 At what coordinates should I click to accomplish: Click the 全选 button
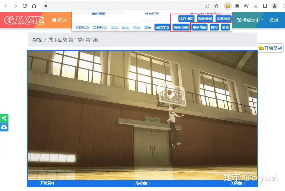click(115, 27)
